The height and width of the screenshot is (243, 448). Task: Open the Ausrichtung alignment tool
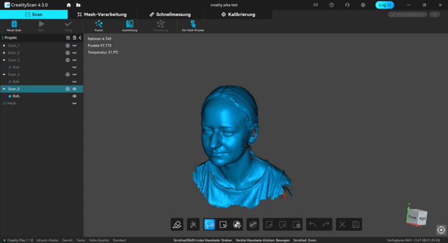(130, 26)
